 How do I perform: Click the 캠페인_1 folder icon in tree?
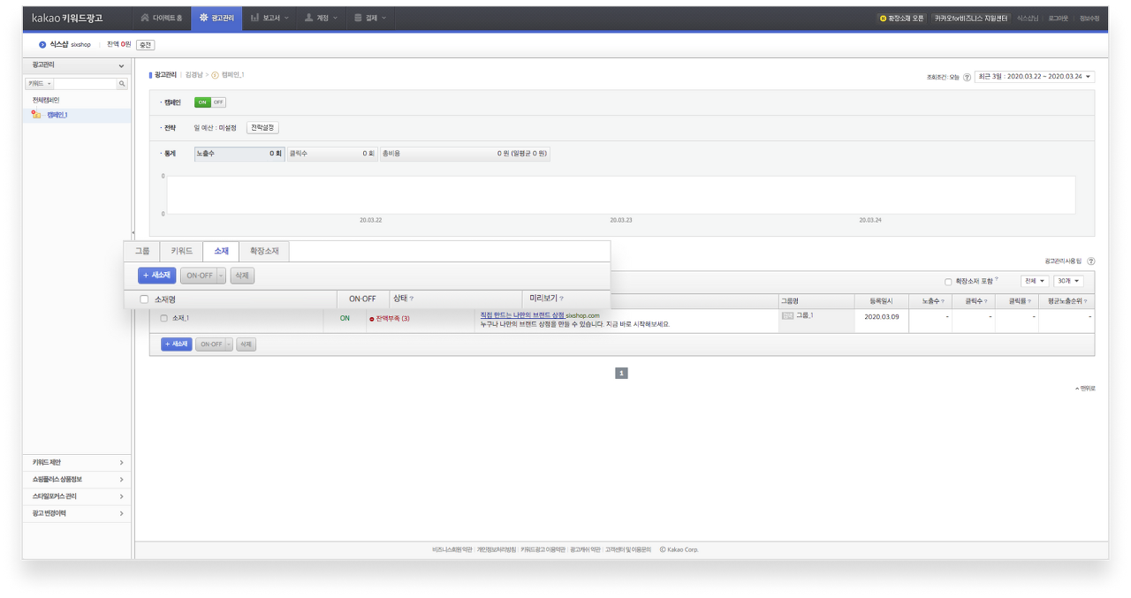click(38, 115)
